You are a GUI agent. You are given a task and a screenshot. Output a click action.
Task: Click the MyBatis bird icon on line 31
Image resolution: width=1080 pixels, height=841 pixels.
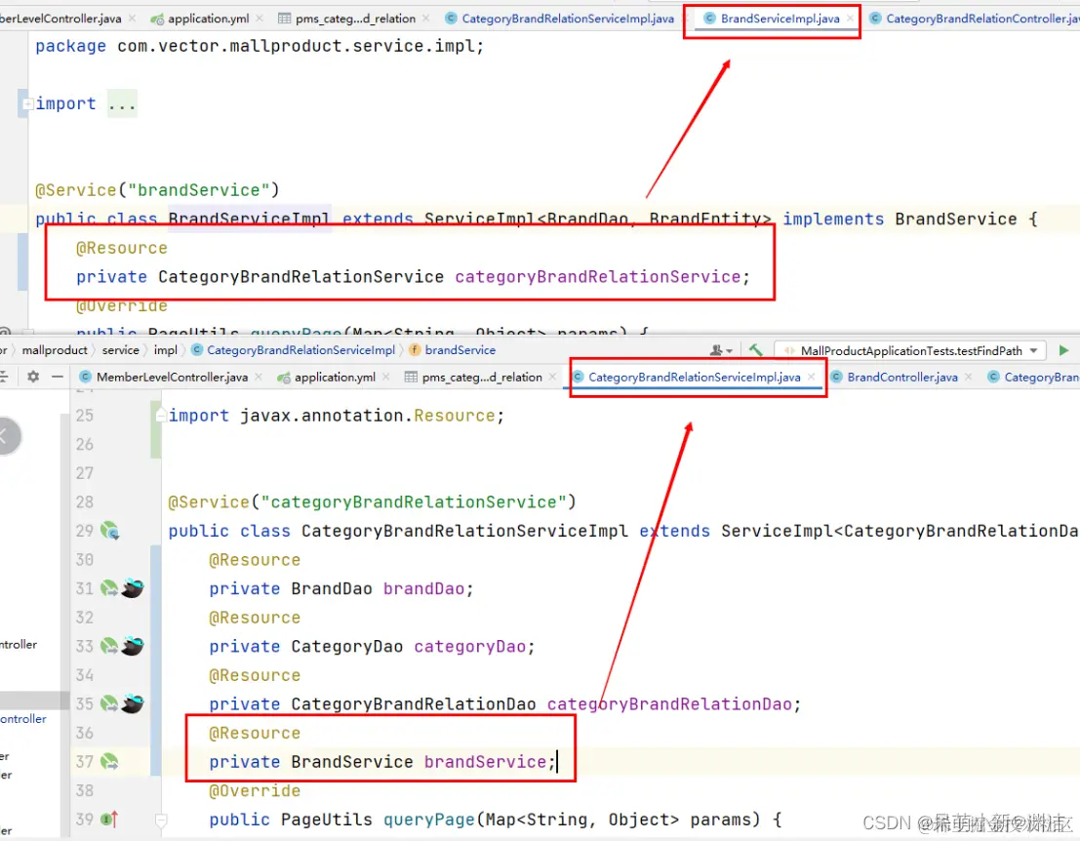click(x=133, y=588)
